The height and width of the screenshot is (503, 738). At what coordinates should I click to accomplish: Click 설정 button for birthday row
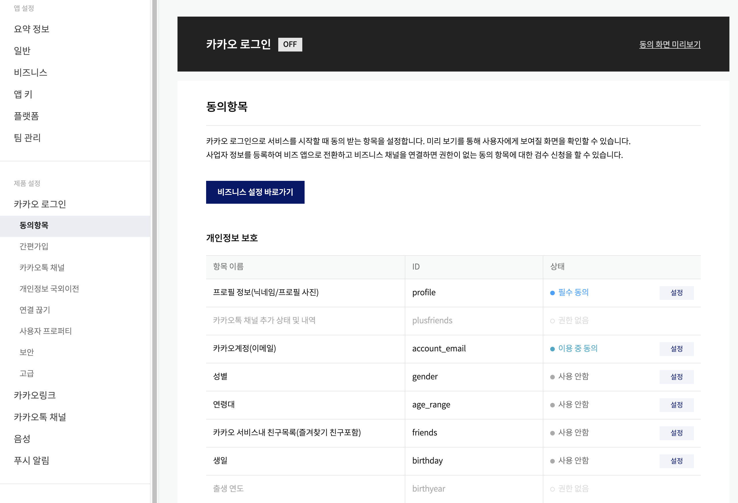tap(676, 461)
